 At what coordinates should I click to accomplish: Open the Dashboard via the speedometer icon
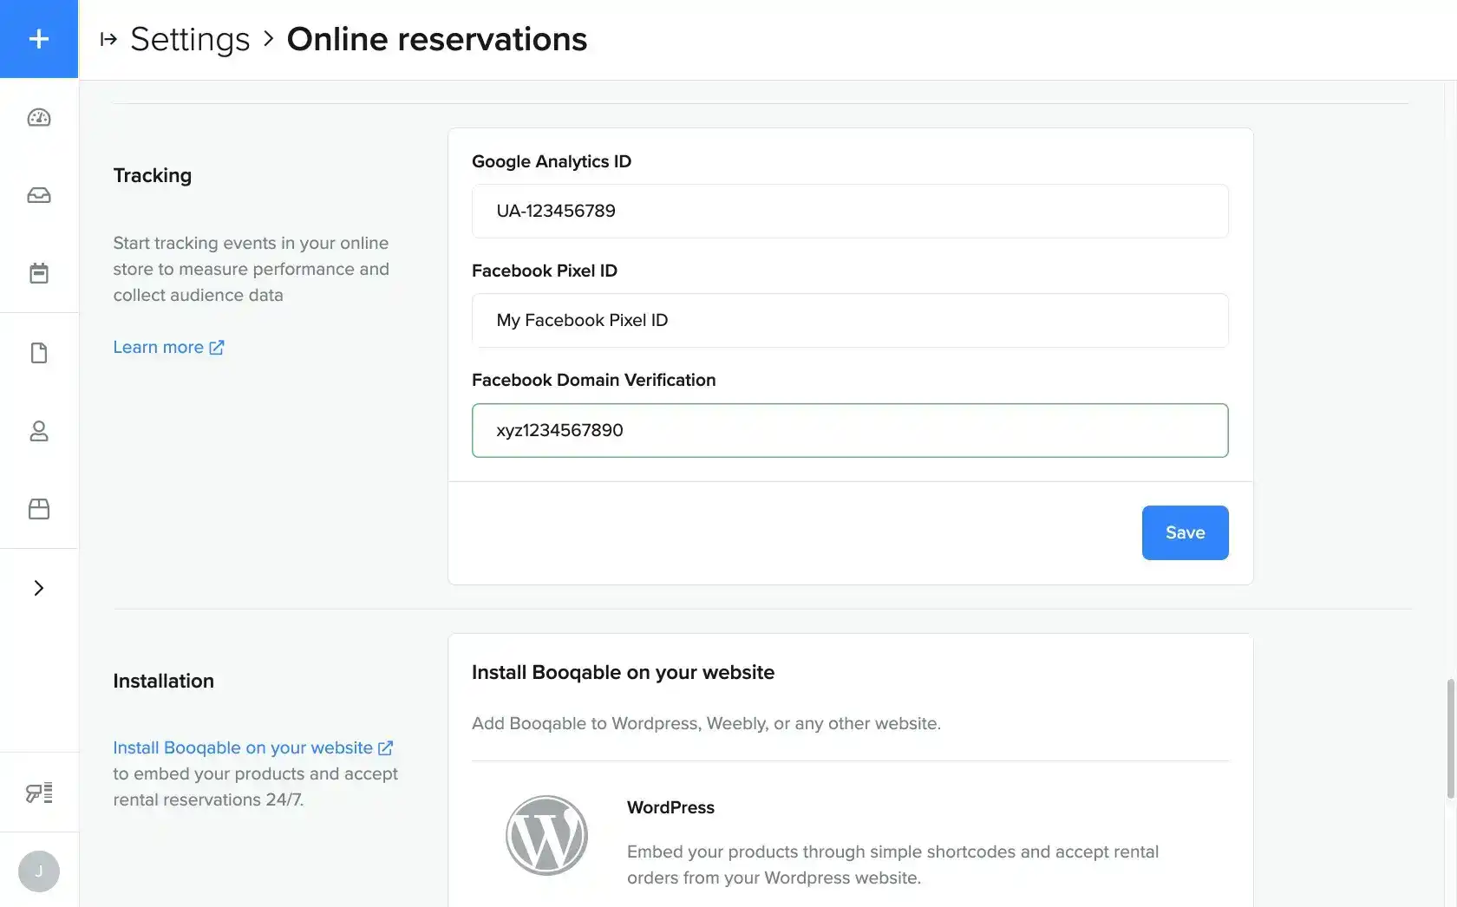[x=38, y=117]
